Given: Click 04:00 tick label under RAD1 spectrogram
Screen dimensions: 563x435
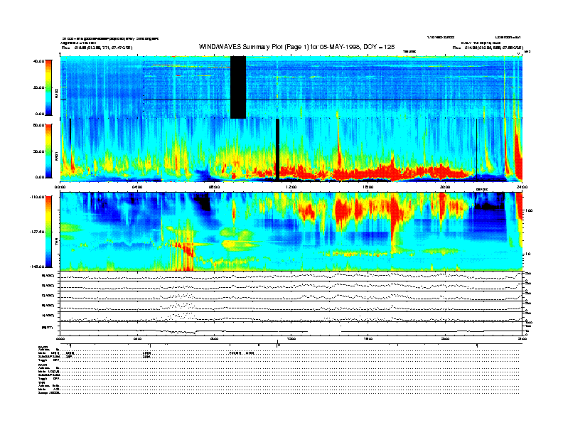Looking at the screenshot, I should tap(137, 187).
